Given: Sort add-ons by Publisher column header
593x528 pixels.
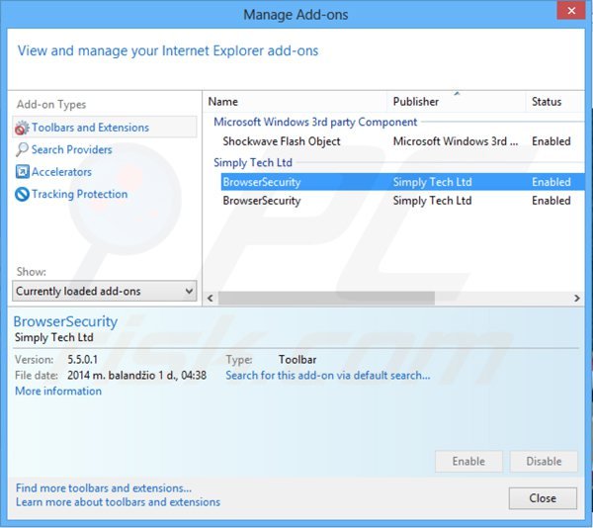Looking at the screenshot, I should click(415, 102).
